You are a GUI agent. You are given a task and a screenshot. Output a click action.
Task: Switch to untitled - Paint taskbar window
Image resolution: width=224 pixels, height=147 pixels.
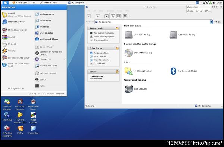[x=49, y=3]
